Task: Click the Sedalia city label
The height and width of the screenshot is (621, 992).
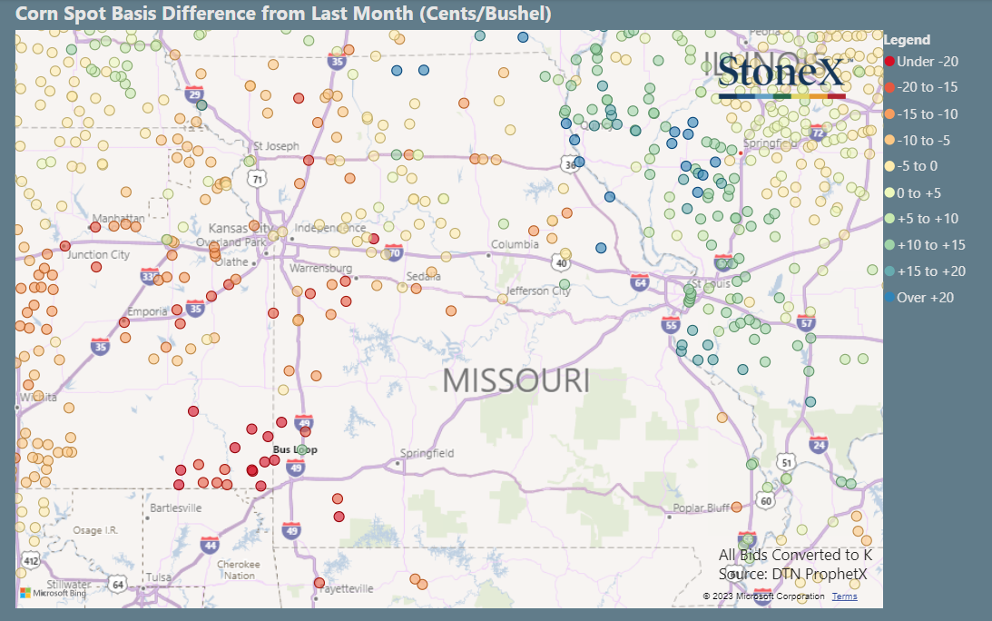Action: [x=423, y=276]
